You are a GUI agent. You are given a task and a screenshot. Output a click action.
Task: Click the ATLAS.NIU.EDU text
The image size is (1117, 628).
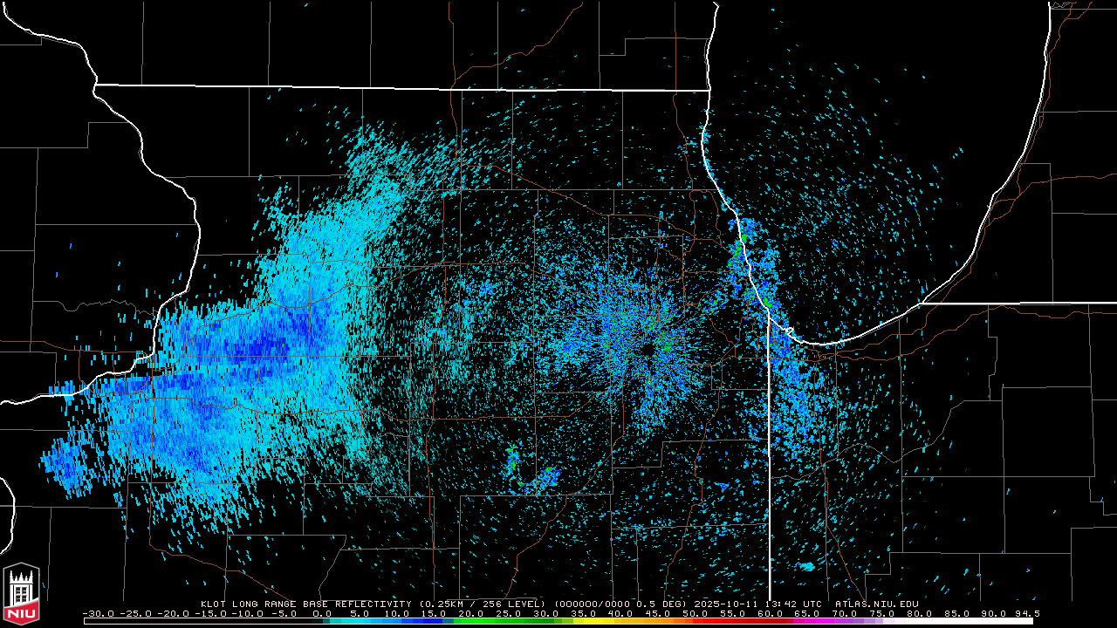876,604
